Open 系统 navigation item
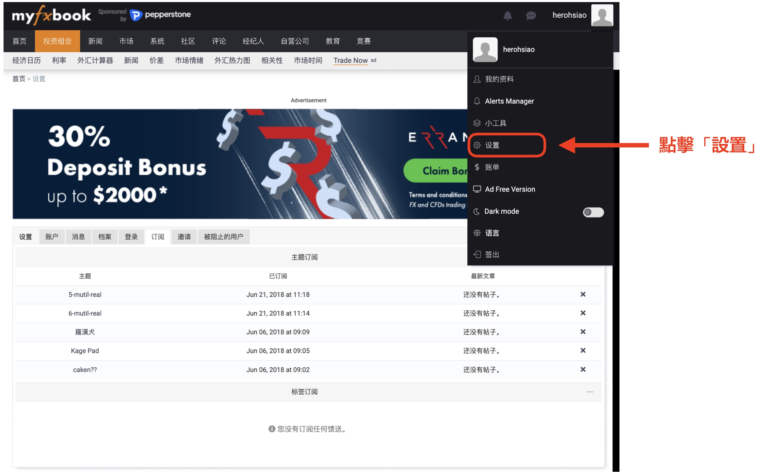759x472 pixels. coord(158,41)
